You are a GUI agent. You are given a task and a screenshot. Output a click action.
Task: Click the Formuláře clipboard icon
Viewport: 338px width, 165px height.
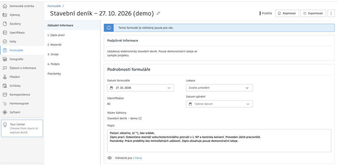click(5, 50)
